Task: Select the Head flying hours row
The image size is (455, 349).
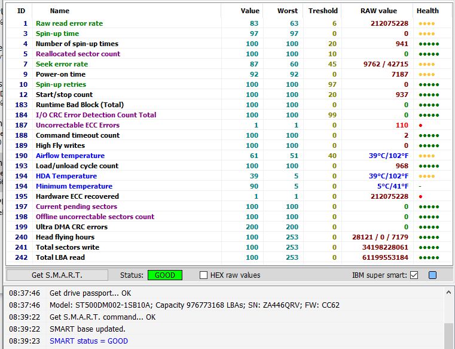Action: click(x=229, y=237)
